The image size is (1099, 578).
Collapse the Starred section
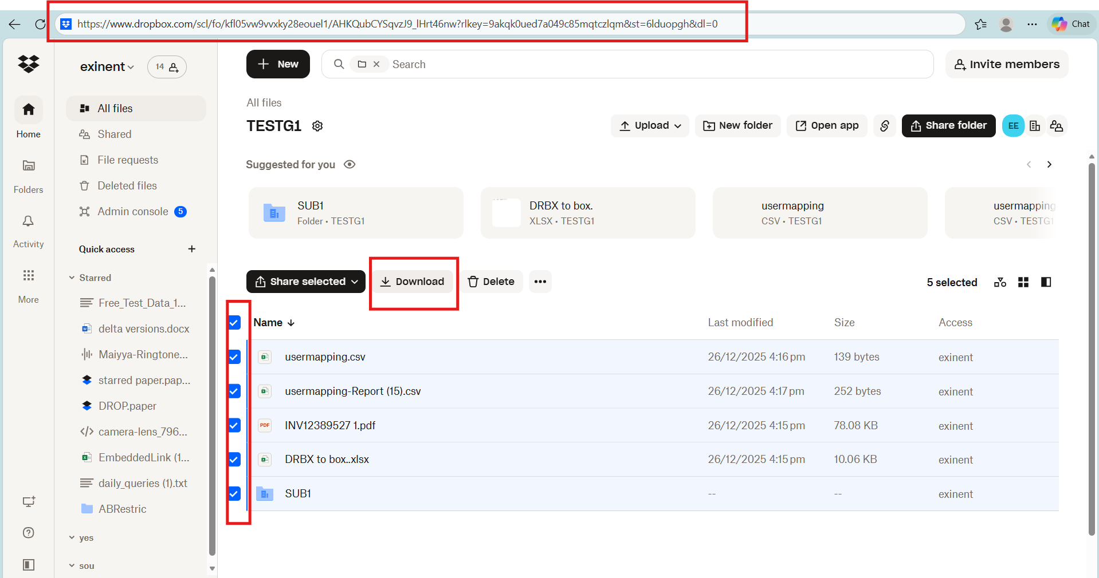coord(71,278)
